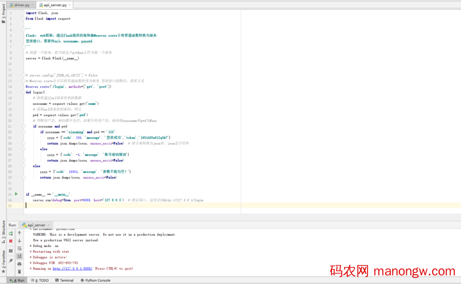Open the 4: Run tool window button

pyautogui.click(x=17, y=281)
